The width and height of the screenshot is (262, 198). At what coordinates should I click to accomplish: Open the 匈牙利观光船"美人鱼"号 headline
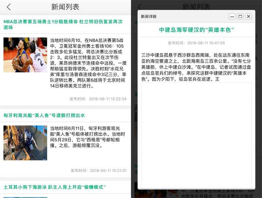coord(44,115)
